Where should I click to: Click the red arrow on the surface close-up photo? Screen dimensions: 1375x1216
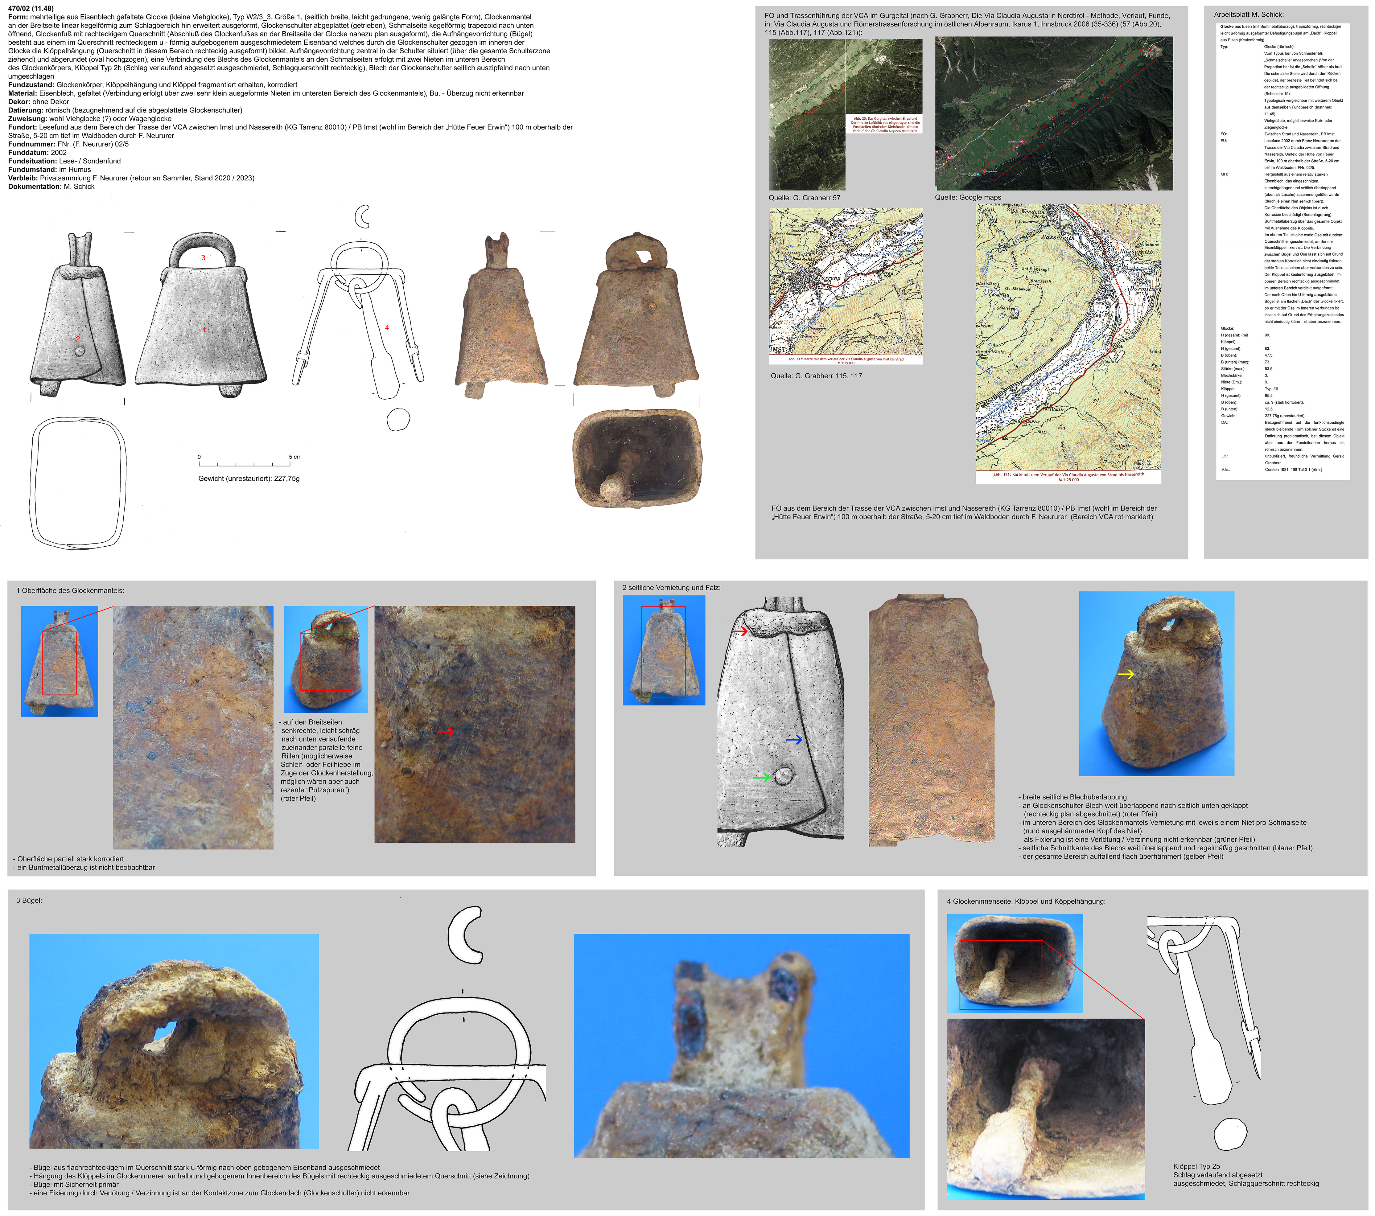(x=445, y=732)
